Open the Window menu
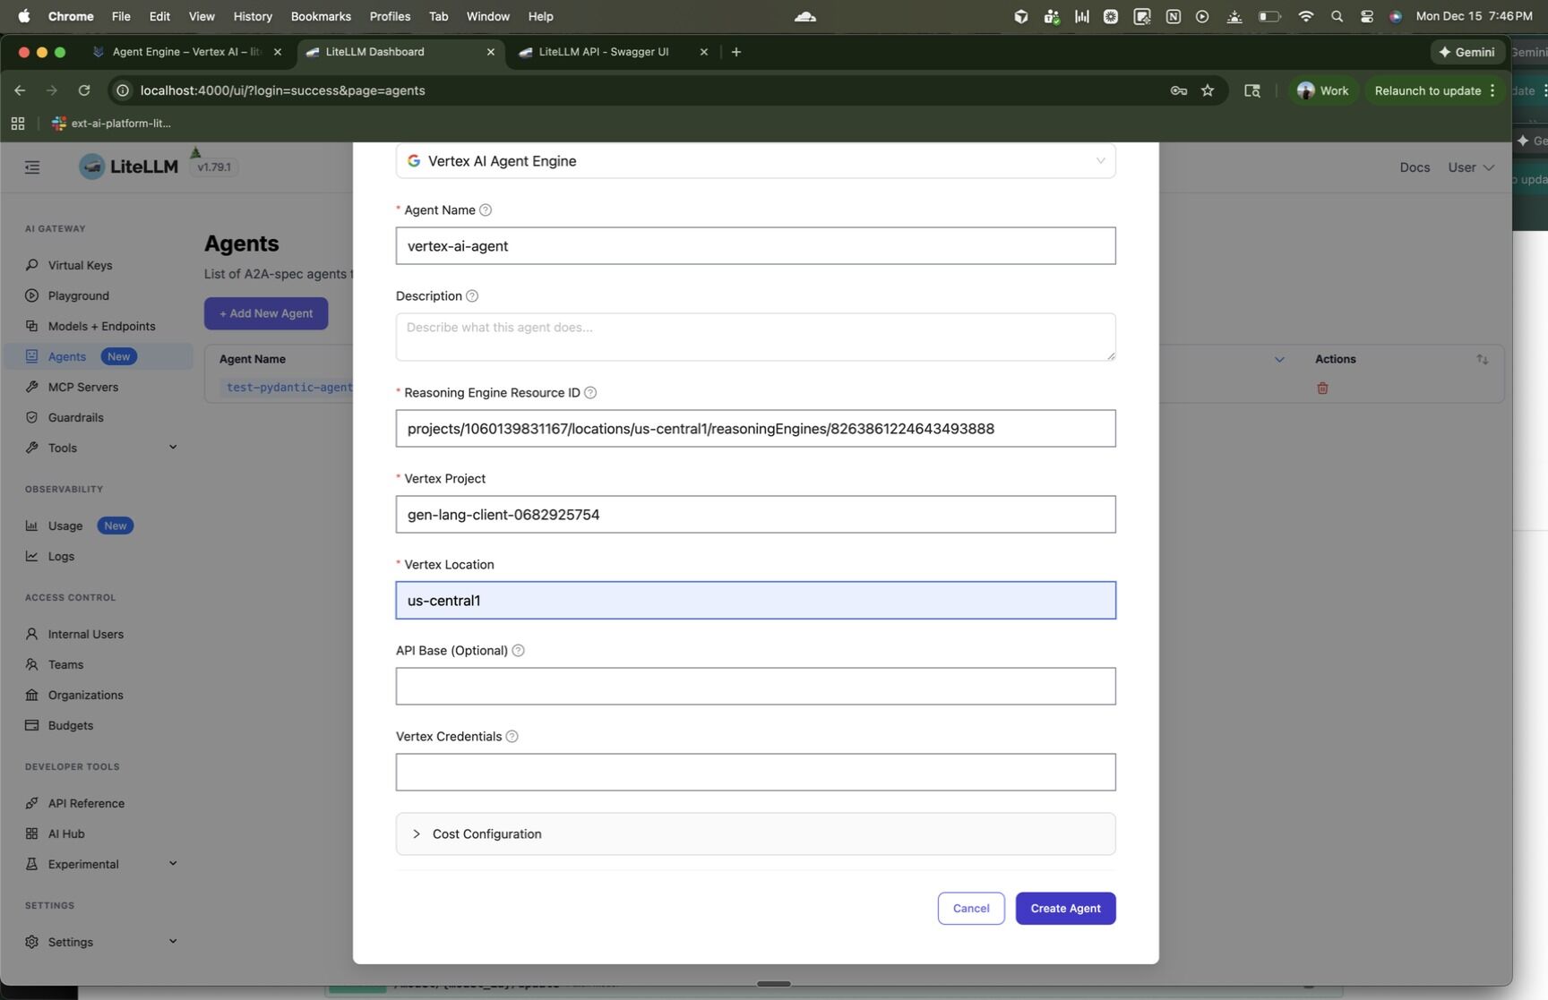The height and width of the screenshot is (1000, 1548). pos(487,16)
